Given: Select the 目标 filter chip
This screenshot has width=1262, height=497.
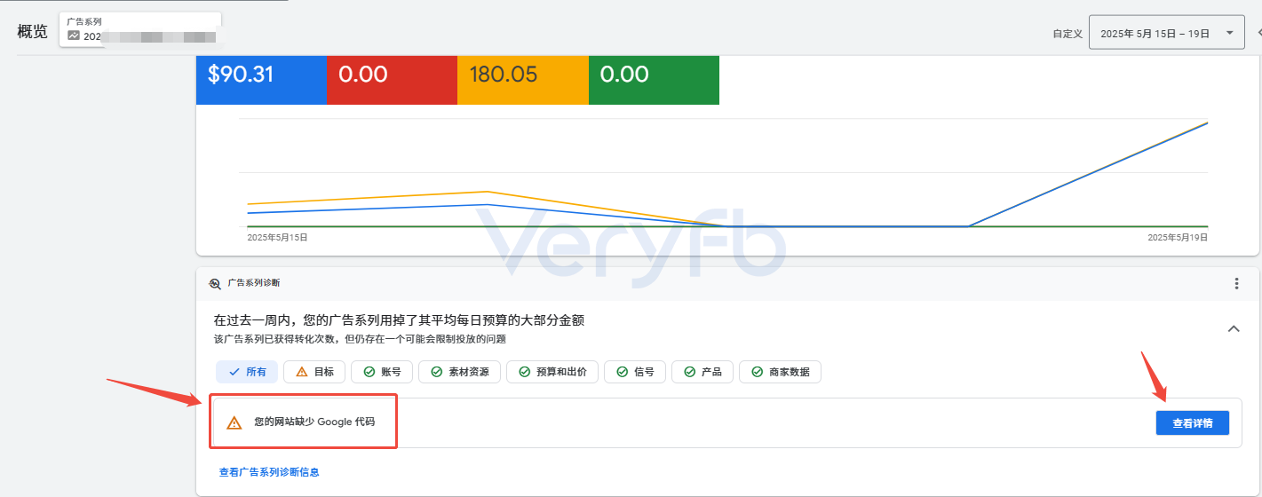Looking at the screenshot, I should point(314,372).
